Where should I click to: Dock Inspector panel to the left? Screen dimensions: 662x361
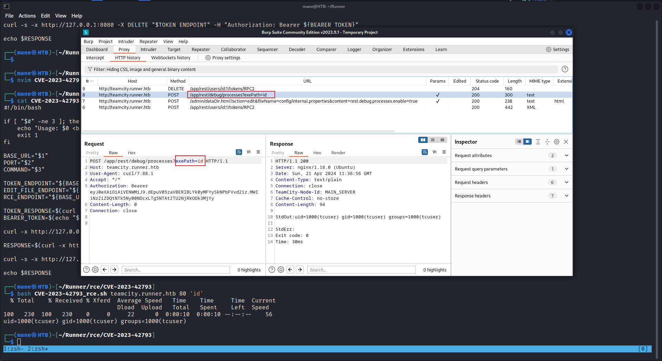(x=519, y=142)
